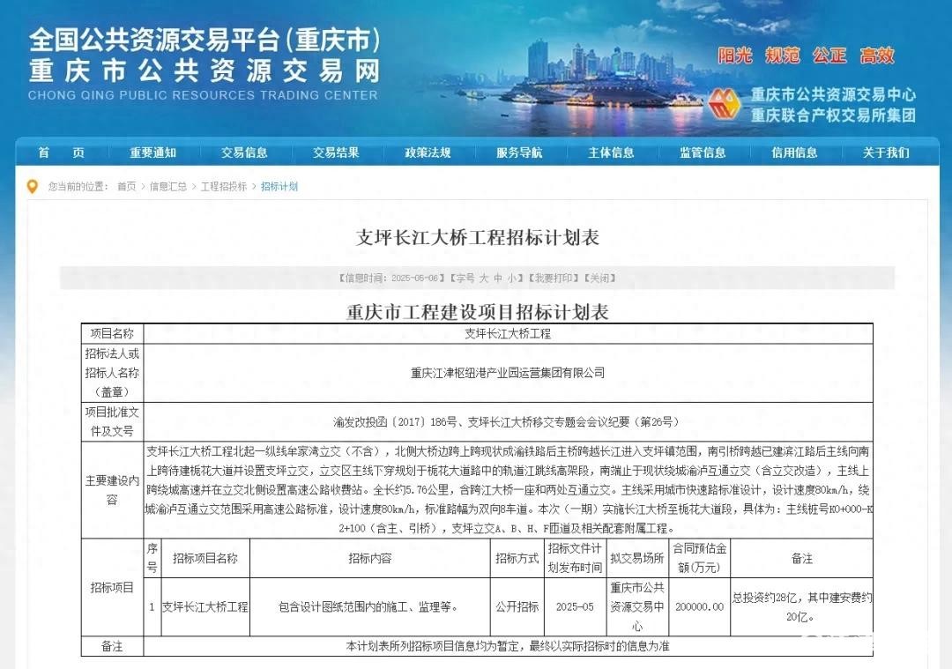Click the 合同预估金额(万元) column header
952x669 pixels.
(699, 558)
